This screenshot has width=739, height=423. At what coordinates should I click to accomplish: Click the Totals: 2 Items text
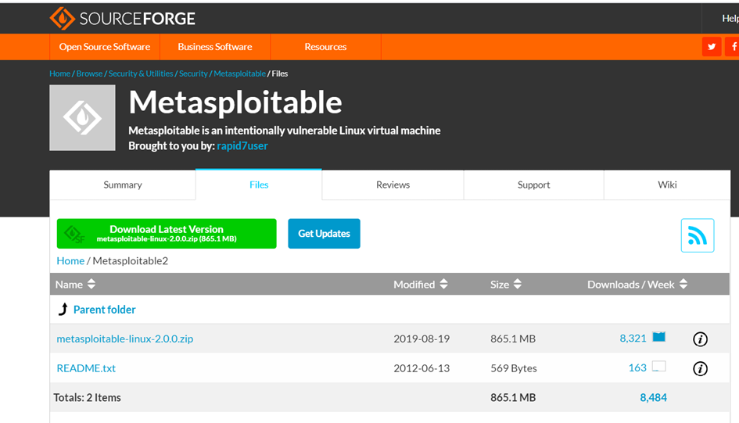[x=87, y=397]
